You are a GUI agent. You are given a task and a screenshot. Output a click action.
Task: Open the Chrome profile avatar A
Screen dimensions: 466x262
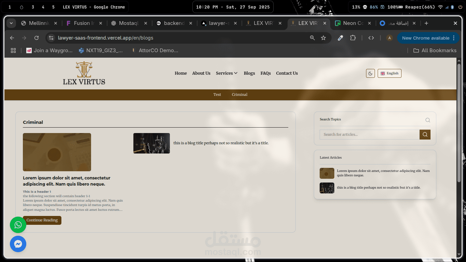click(390, 38)
